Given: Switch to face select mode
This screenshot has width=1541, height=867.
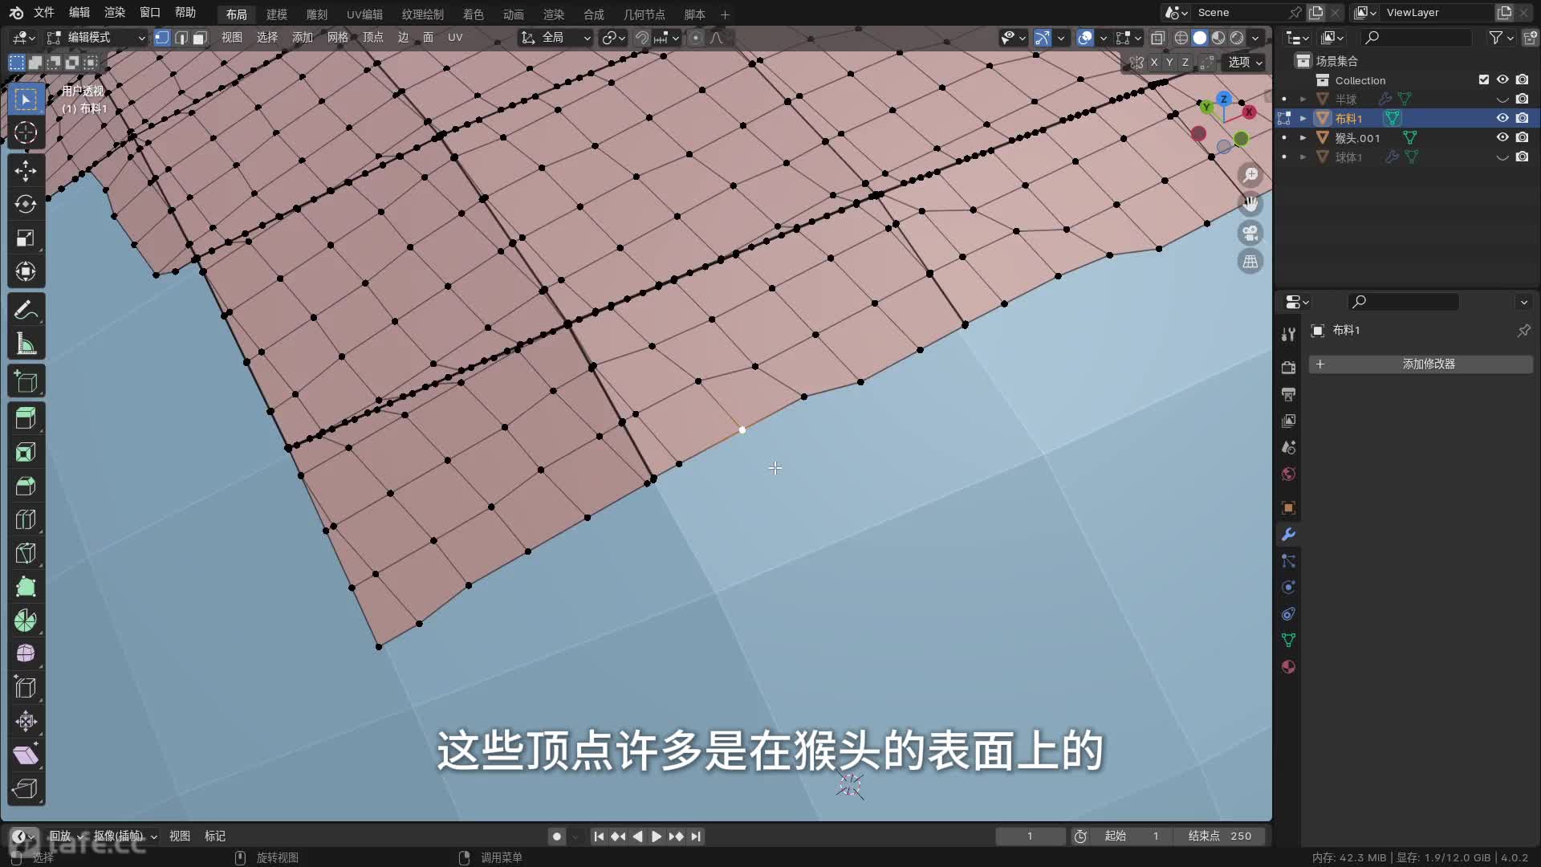Looking at the screenshot, I should (x=201, y=38).
